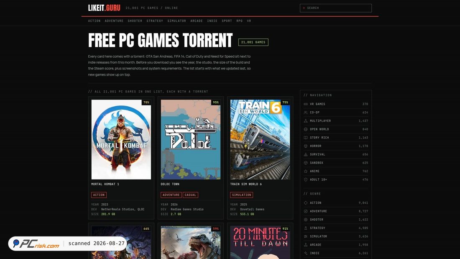The image size is (460, 259).
Task: Open the VR tab in top menu
Action: coord(249,21)
